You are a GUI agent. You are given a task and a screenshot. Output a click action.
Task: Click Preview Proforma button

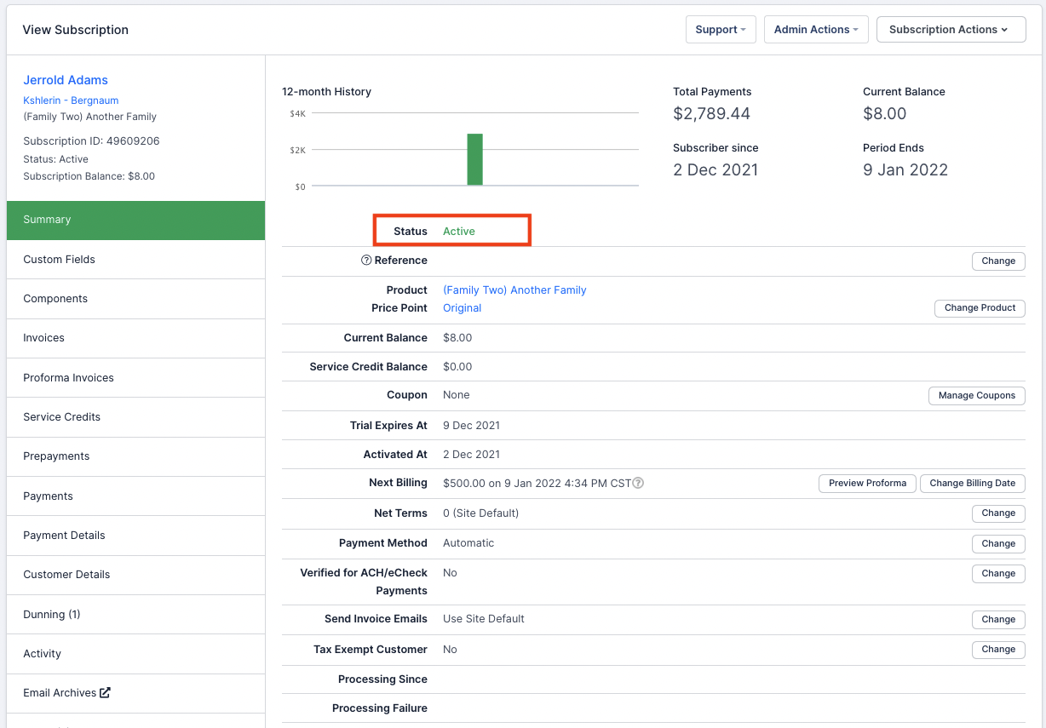pos(867,484)
